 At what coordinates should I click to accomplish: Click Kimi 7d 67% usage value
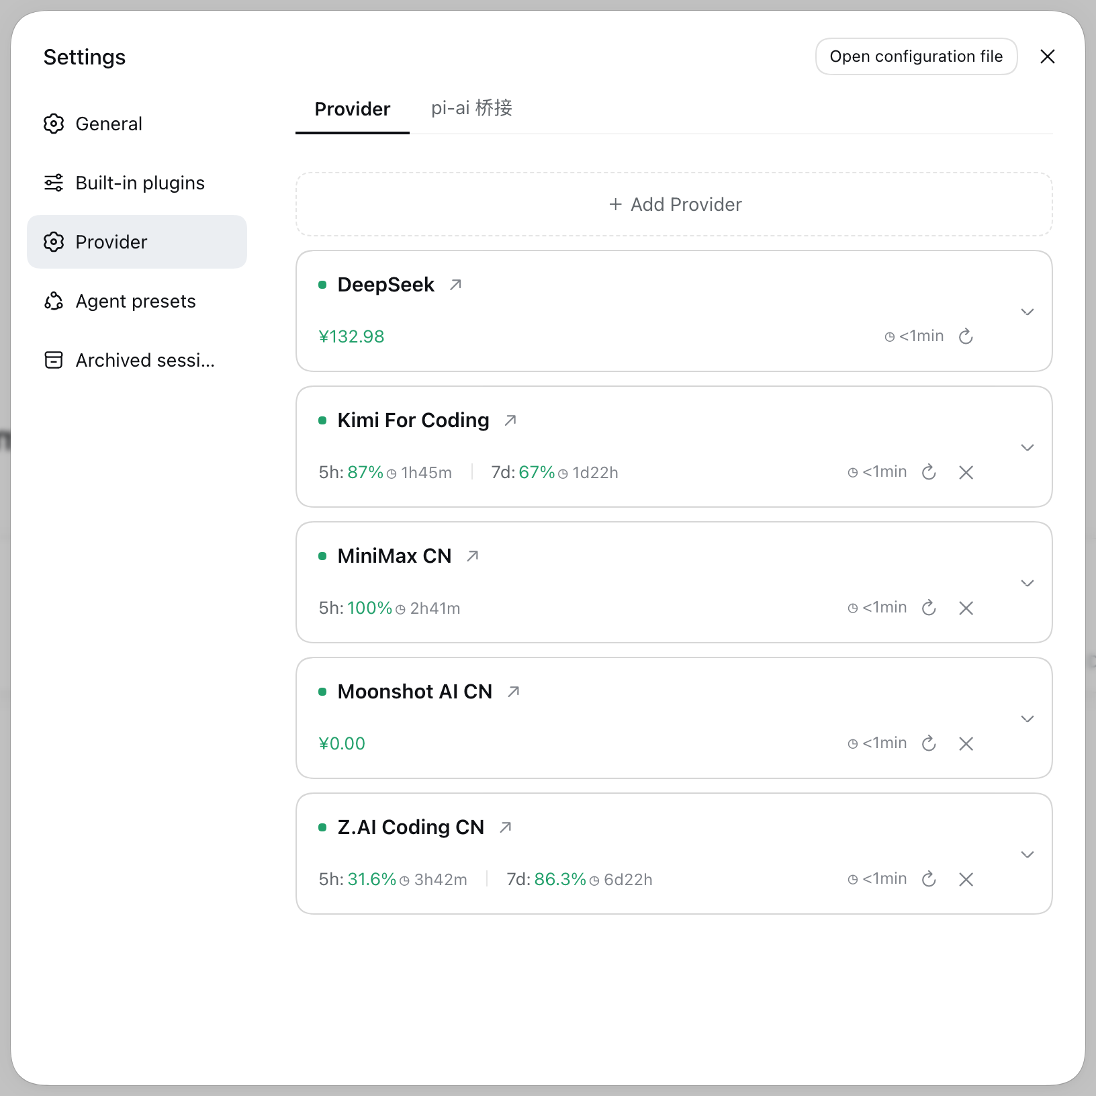click(x=537, y=472)
